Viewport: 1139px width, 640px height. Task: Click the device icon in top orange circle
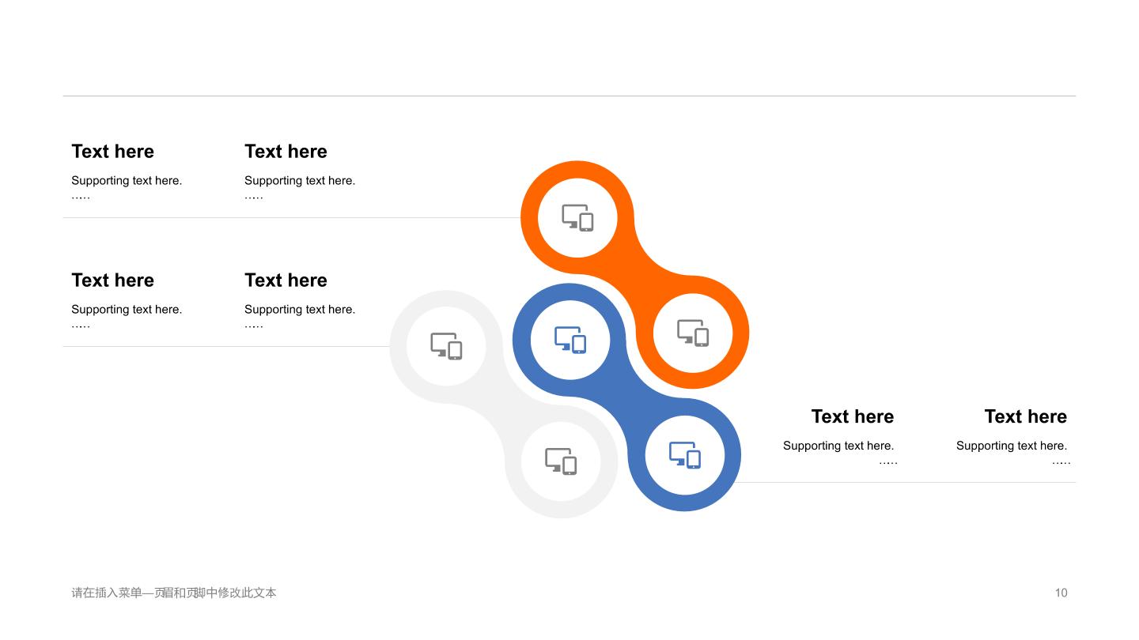point(577,217)
